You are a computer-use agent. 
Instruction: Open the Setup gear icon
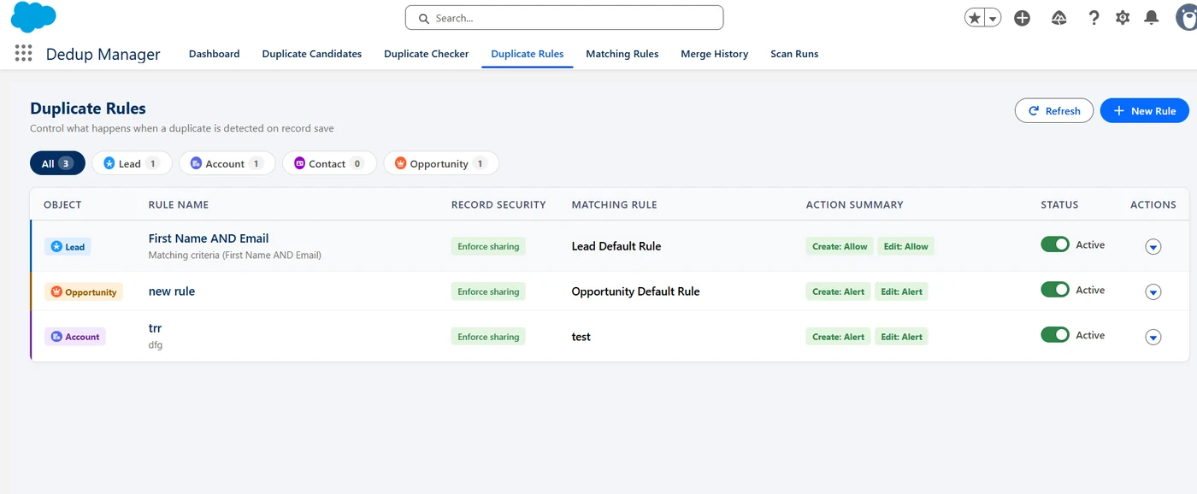1123,18
